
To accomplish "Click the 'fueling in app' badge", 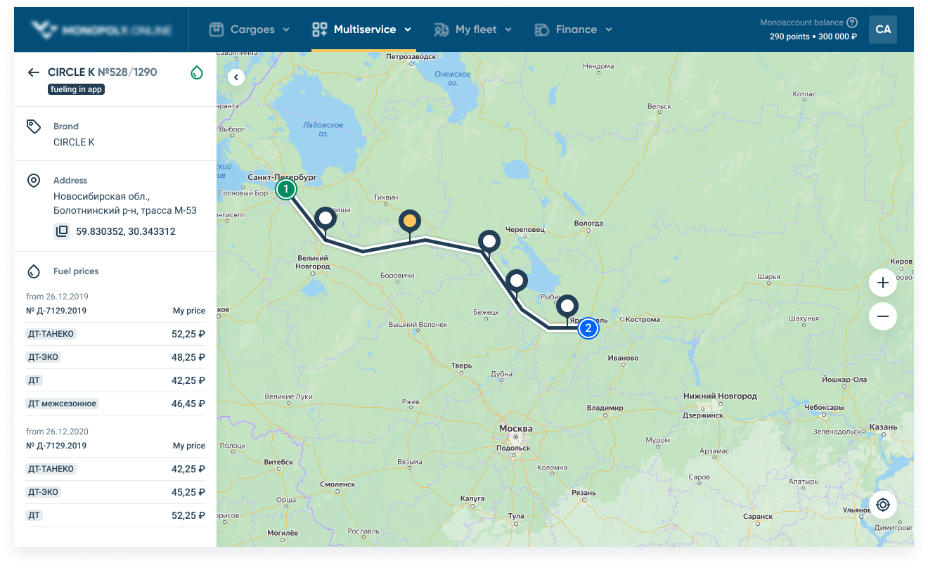I will (x=76, y=89).
